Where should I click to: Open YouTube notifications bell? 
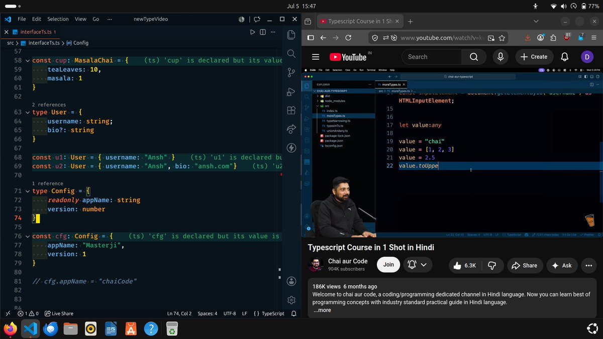point(564,57)
